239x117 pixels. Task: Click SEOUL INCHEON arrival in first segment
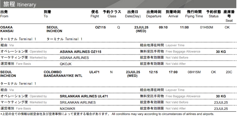tap(54, 29)
